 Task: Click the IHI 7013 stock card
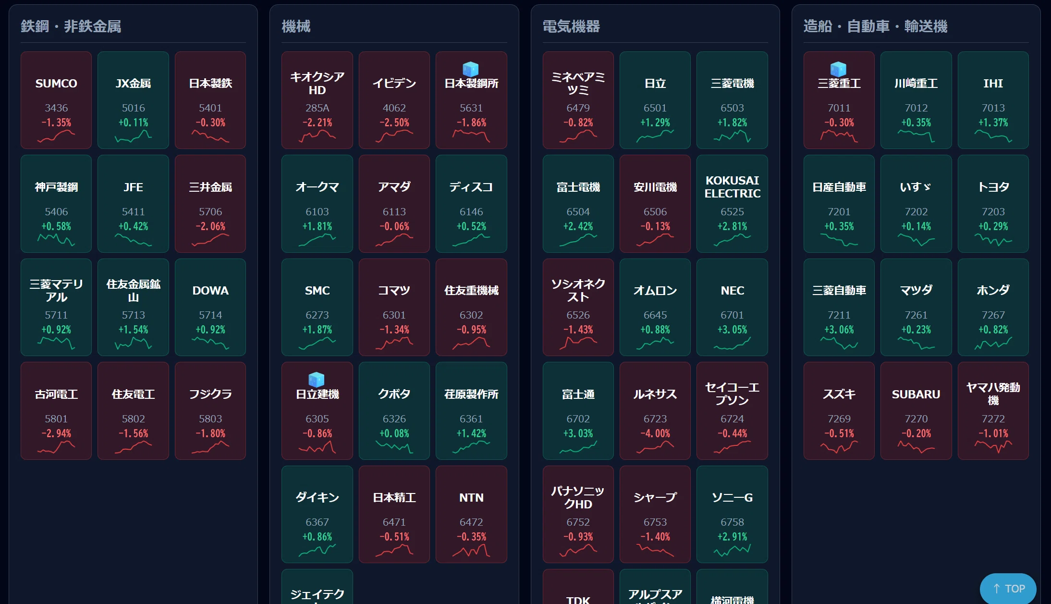(x=993, y=100)
